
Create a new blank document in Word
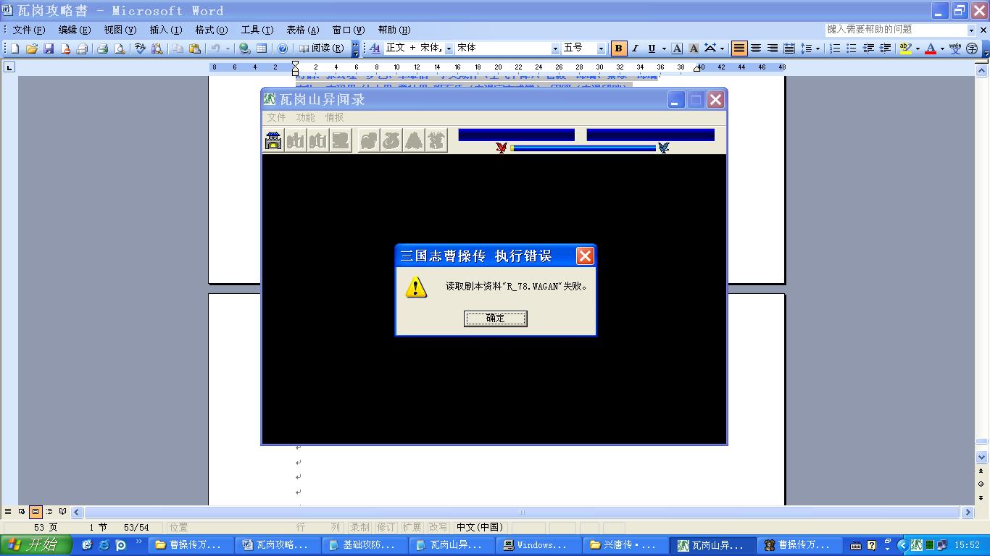15,49
